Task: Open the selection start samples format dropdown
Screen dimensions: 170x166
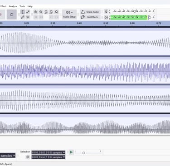Action: [64, 152]
